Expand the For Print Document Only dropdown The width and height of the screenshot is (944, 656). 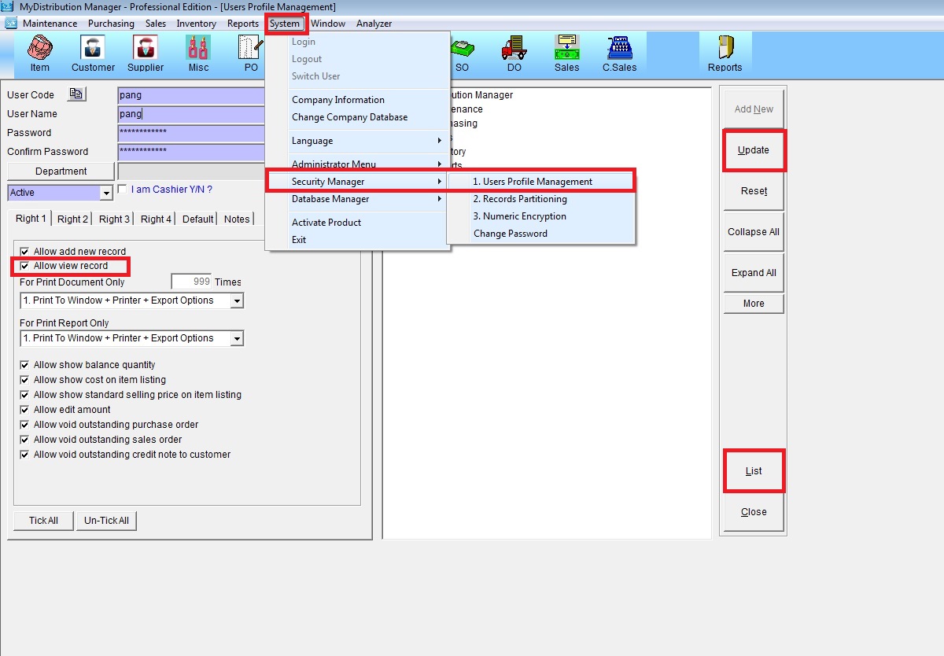point(237,300)
